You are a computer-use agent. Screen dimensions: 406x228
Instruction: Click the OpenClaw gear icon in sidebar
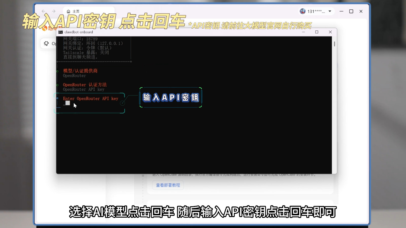click(x=46, y=44)
